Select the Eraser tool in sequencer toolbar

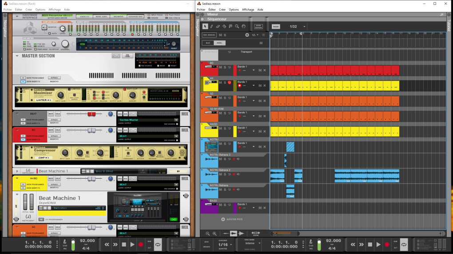218,27
